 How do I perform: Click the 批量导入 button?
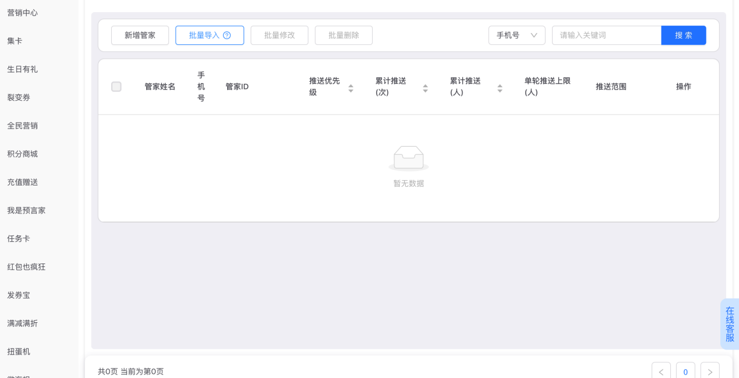click(204, 35)
